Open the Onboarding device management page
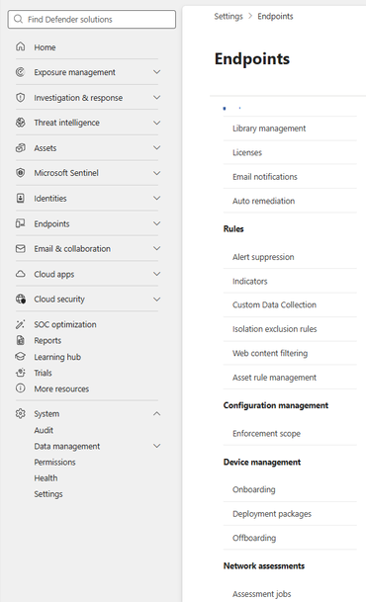366x602 pixels. pos(254,489)
